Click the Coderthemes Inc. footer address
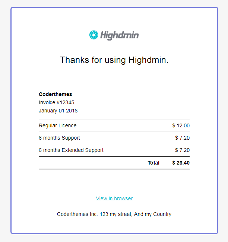The height and width of the screenshot is (242, 228). coord(114,214)
